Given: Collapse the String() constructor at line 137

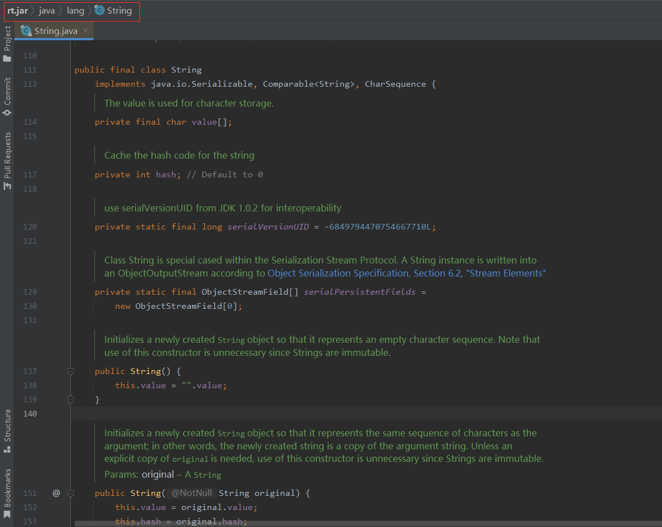Looking at the screenshot, I should [71, 371].
